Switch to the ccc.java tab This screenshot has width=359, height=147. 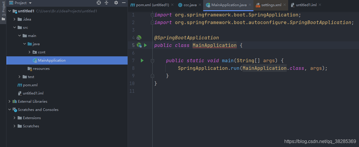coord(190,5)
